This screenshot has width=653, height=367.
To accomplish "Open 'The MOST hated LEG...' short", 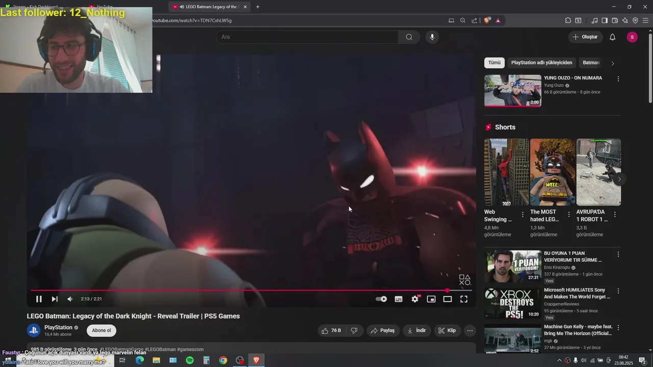I will tap(552, 172).
